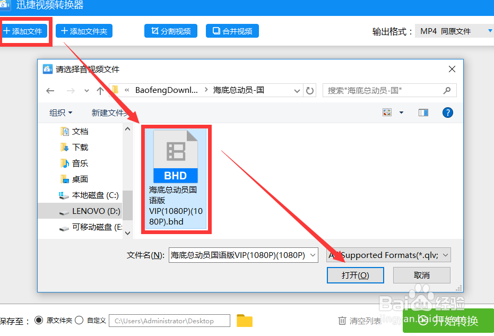Go back with the dialog's back arrow
494x336 pixels.
pos(50,91)
